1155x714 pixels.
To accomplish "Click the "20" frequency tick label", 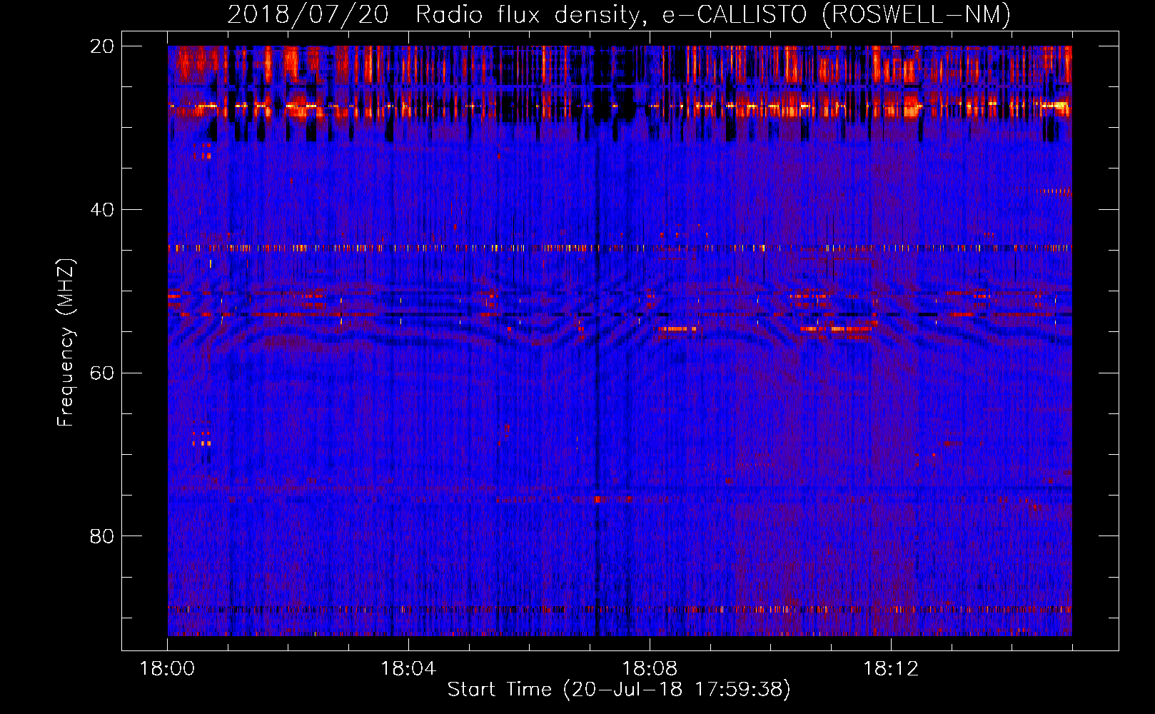I will tap(102, 46).
